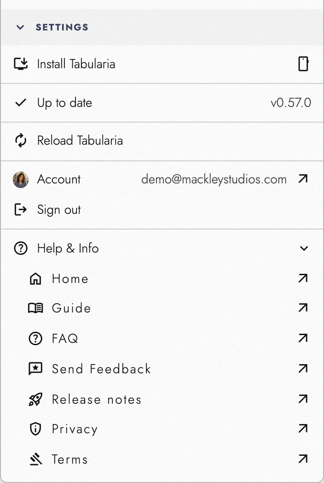
Task: Click the external arrow in the Terms row
Action: click(x=303, y=459)
